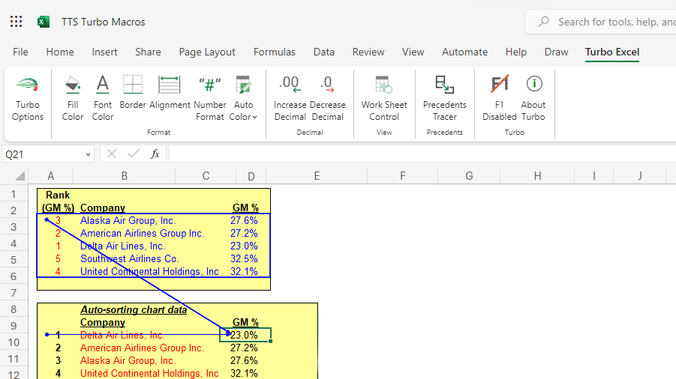Screen dimensions: 676x379
Task: Select the Font Color tool
Action: [103, 98]
